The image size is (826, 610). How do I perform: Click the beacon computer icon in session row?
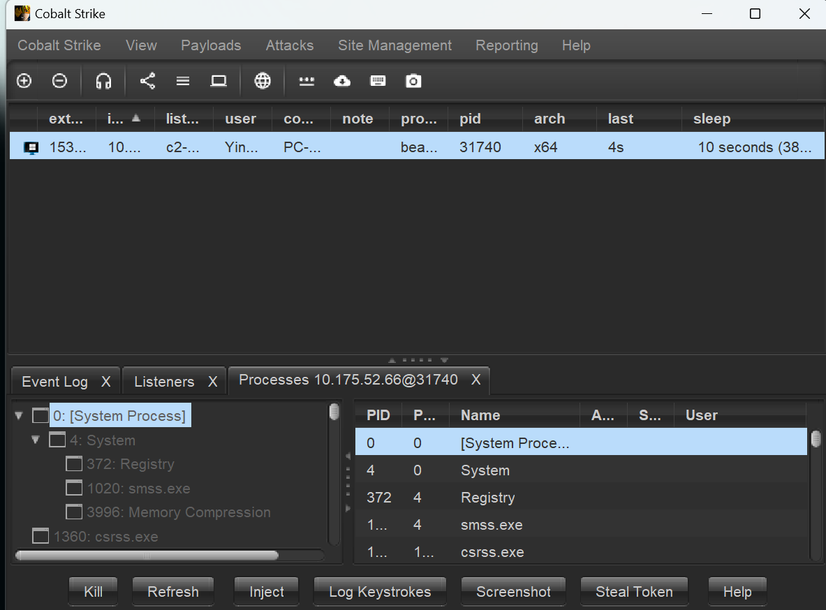[31, 147]
